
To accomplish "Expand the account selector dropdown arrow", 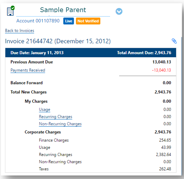I will coord(119,12).
